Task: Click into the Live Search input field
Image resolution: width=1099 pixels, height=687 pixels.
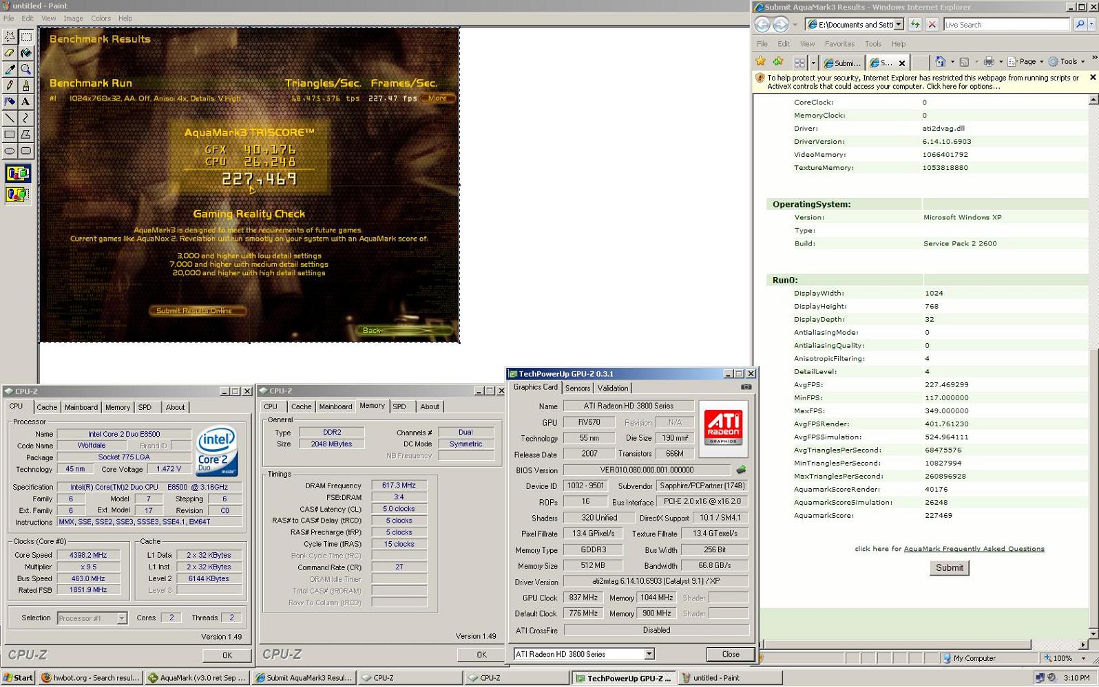Action: pyautogui.click(x=1007, y=25)
